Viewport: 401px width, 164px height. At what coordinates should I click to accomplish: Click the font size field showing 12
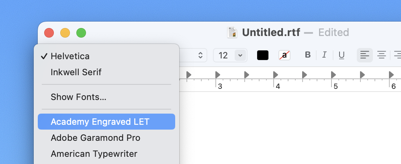223,55
